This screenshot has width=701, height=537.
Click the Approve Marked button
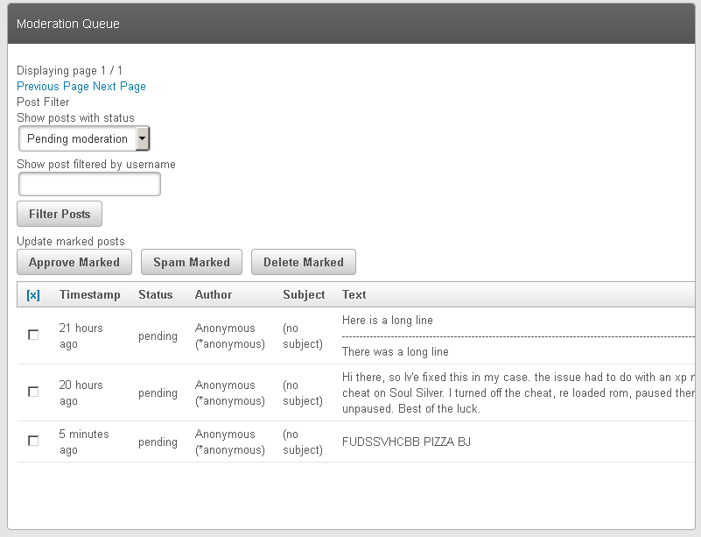(74, 262)
